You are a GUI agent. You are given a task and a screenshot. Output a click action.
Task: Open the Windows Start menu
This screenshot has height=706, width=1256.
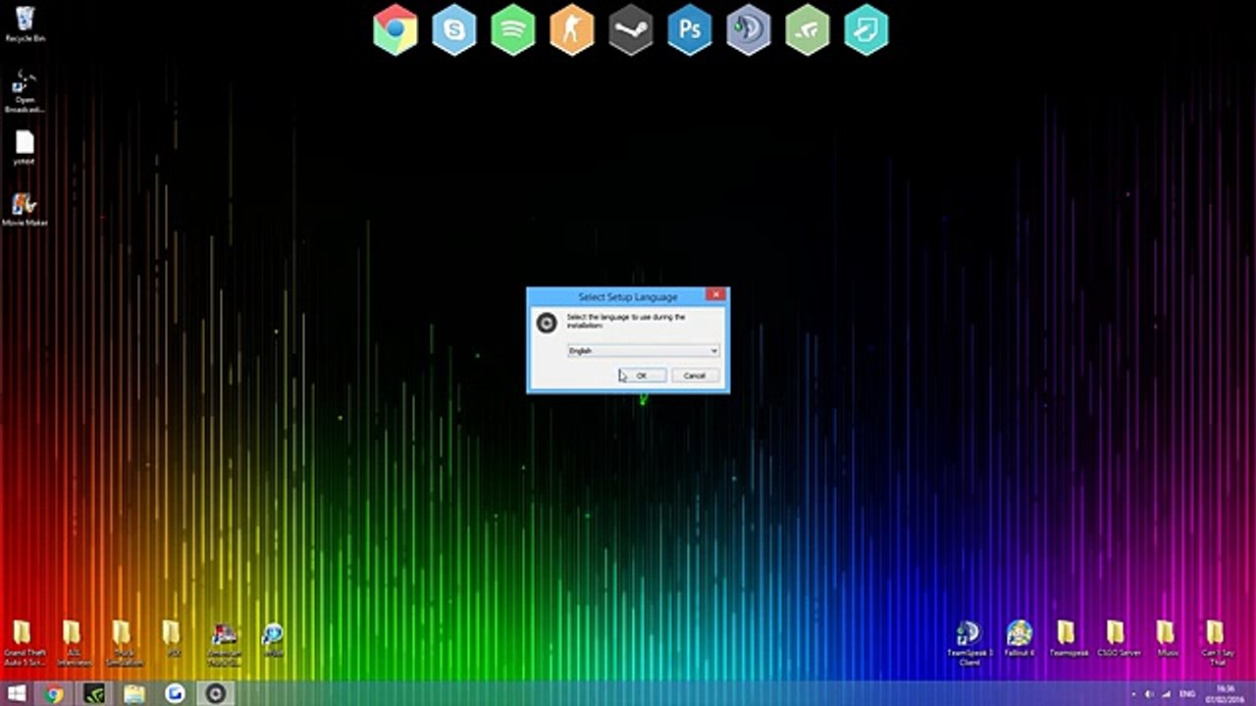coord(17,694)
